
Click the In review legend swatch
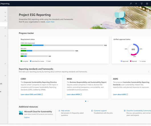point(139,61)
